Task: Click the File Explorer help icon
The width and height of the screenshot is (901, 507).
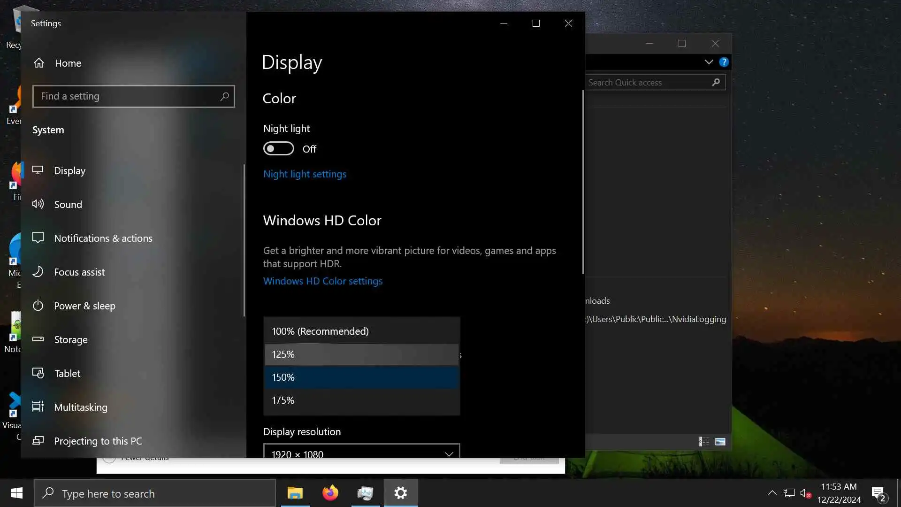Action: click(724, 62)
